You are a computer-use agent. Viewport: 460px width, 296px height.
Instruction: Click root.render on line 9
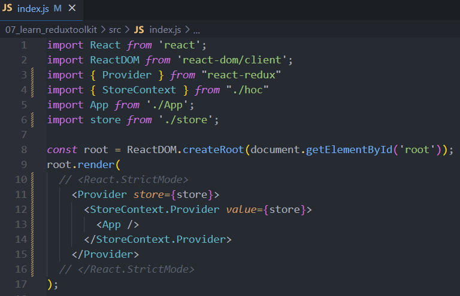pyautogui.click(x=81, y=164)
